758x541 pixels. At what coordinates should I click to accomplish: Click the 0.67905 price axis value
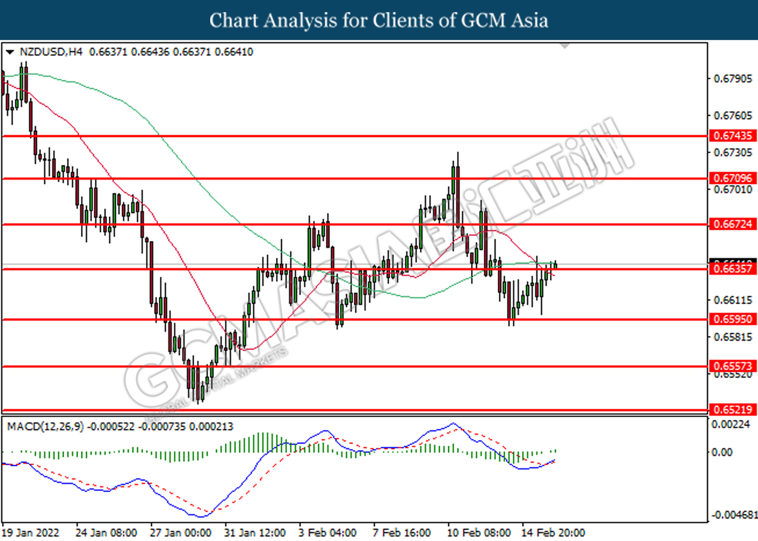coord(733,79)
